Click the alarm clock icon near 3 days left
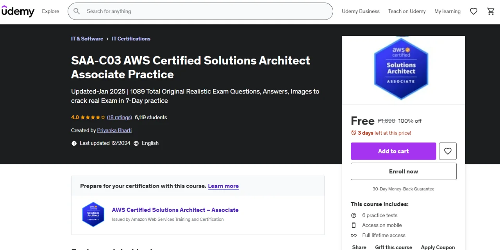Image resolution: width=500 pixels, height=250 pixels. [x=354, y=133]
